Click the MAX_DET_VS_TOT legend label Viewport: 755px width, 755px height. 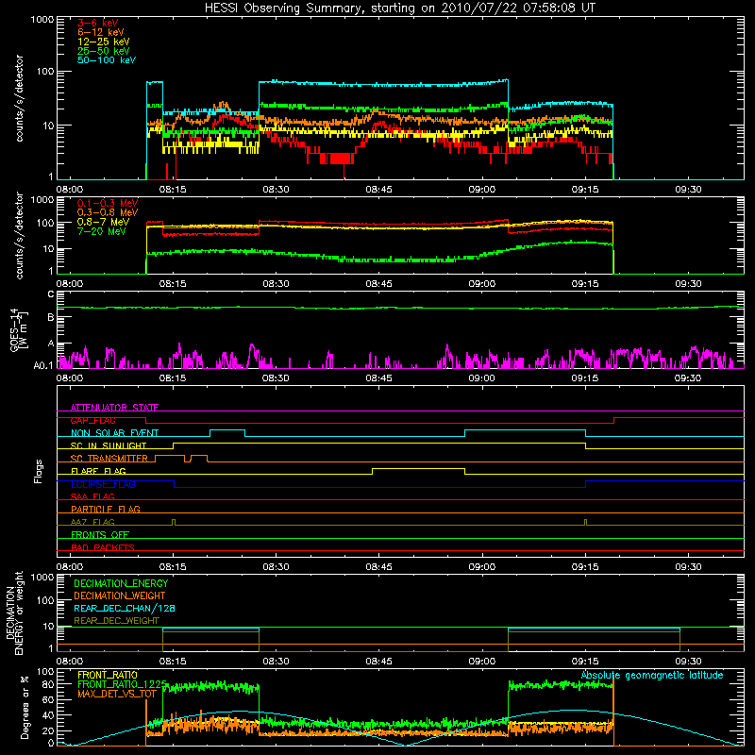pyautogui.click(x=116, y=694)
